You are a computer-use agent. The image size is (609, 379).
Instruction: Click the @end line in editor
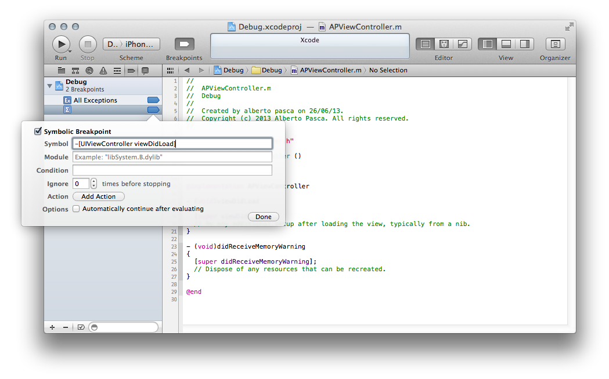pyautogui.click(x=194, y=292)
